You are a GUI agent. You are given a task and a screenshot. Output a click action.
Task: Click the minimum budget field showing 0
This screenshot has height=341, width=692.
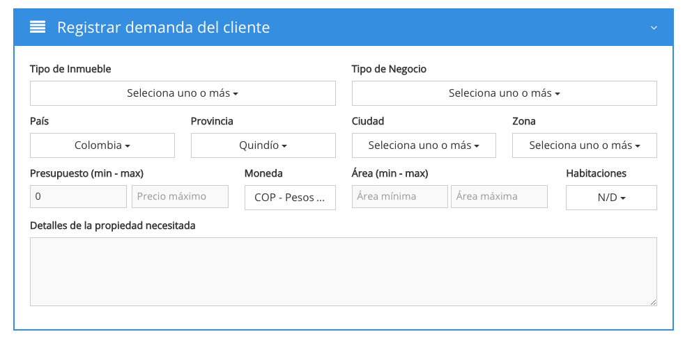pos(78,197)
